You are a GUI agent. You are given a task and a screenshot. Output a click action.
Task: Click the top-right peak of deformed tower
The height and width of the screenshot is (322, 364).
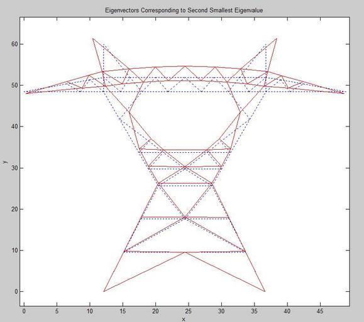click(x=277, y=38)
